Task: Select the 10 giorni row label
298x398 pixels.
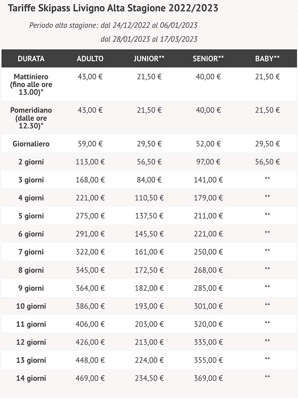Action: 31,306
